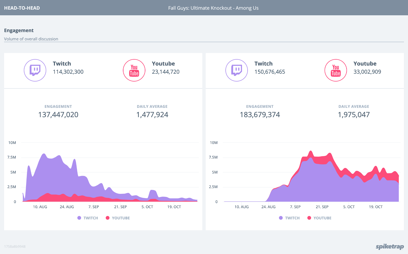Click the 5M y-axis label in the right chart

point(215,172)
